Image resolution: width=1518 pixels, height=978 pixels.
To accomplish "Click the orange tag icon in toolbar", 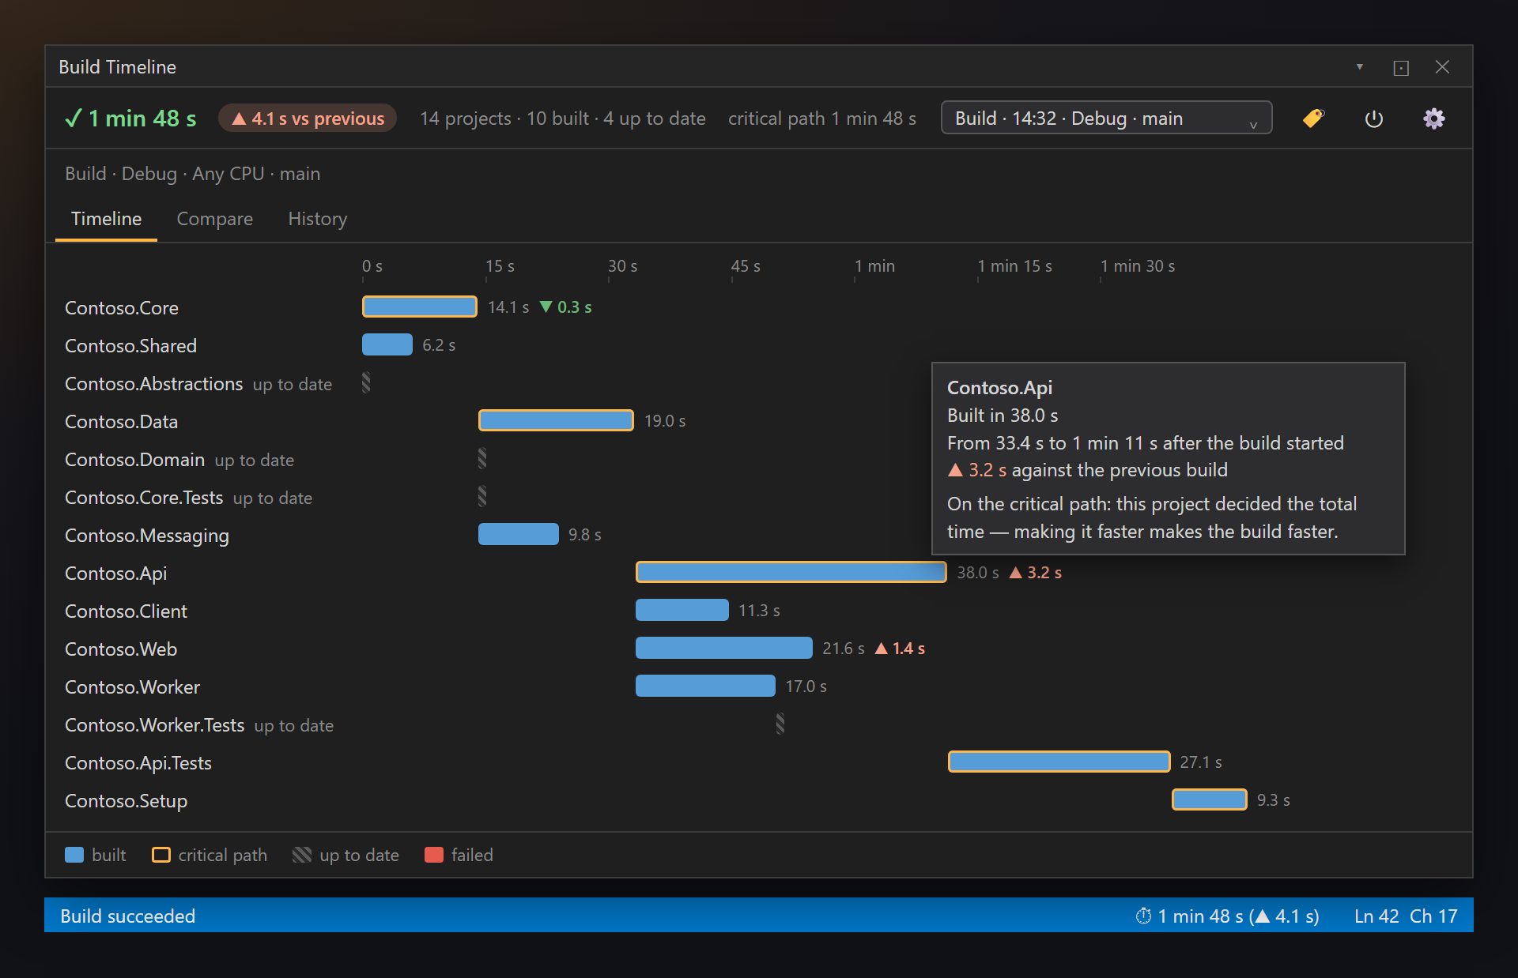I will coord(1313,118).
